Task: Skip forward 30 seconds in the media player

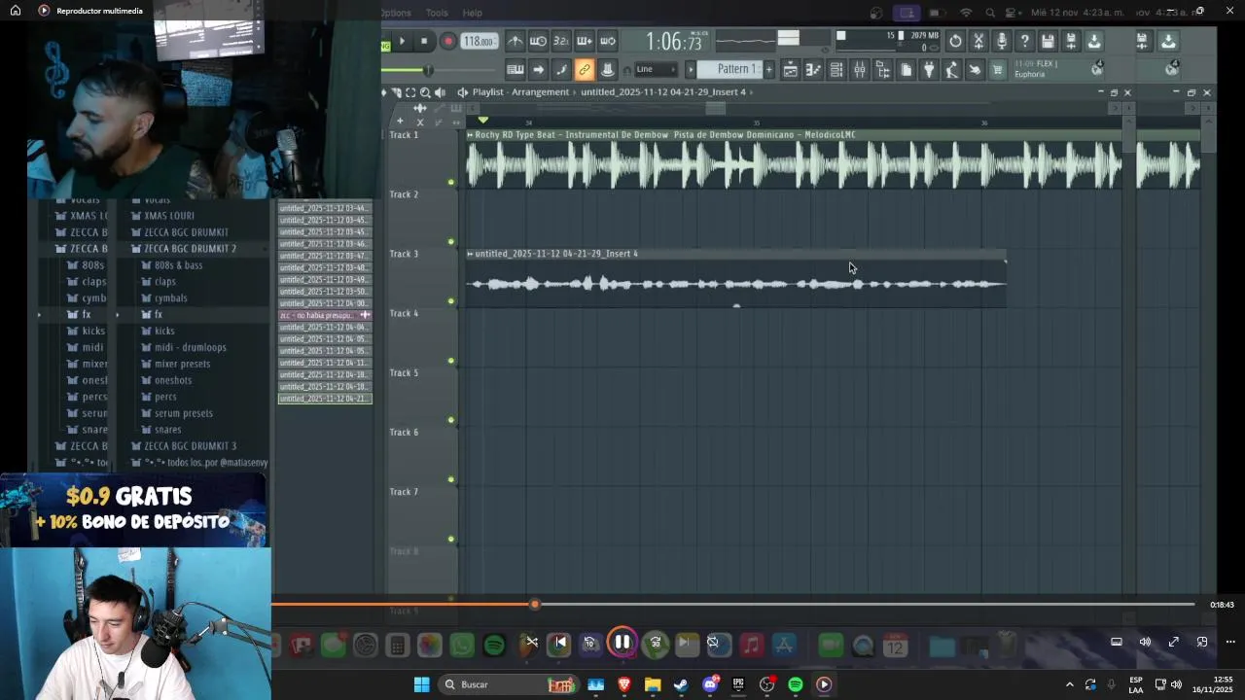Action: click(656, 643)
